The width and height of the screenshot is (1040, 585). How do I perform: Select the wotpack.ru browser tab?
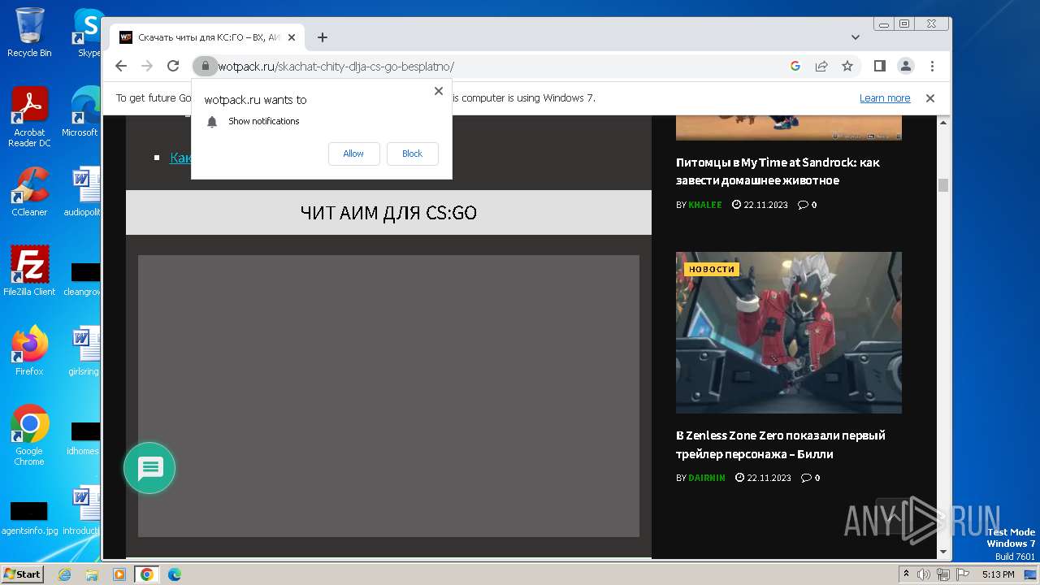208,37
